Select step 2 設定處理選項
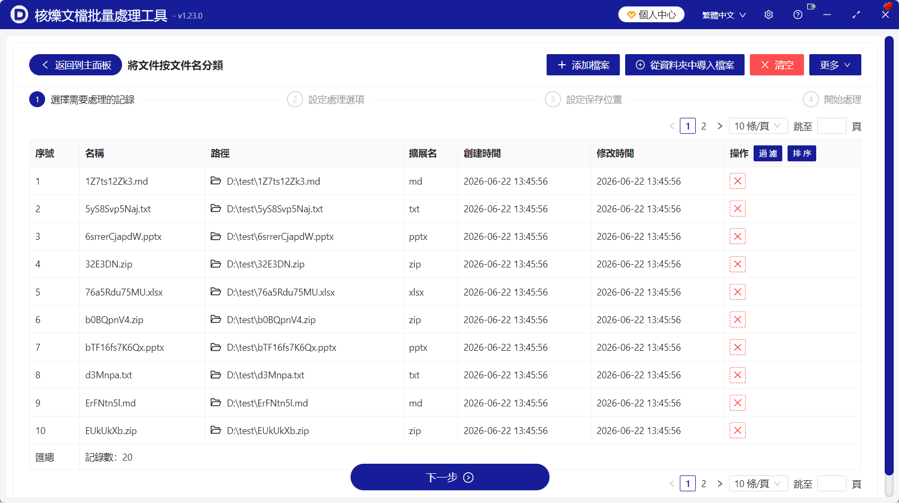Image resolution: width=899 pixels, height=503 pixels. tap(326, 99)
